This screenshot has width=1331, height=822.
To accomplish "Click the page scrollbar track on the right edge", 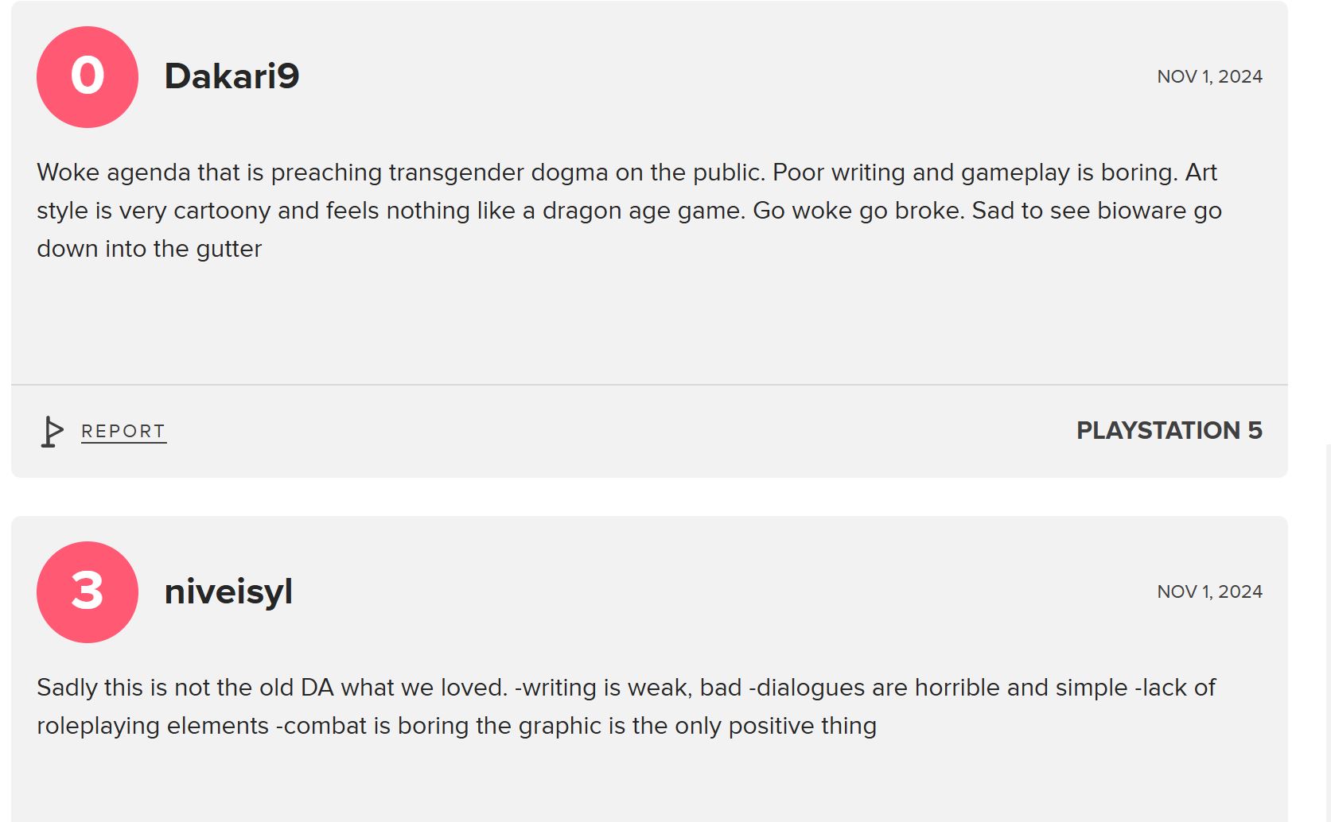I will click(1326, 636).
